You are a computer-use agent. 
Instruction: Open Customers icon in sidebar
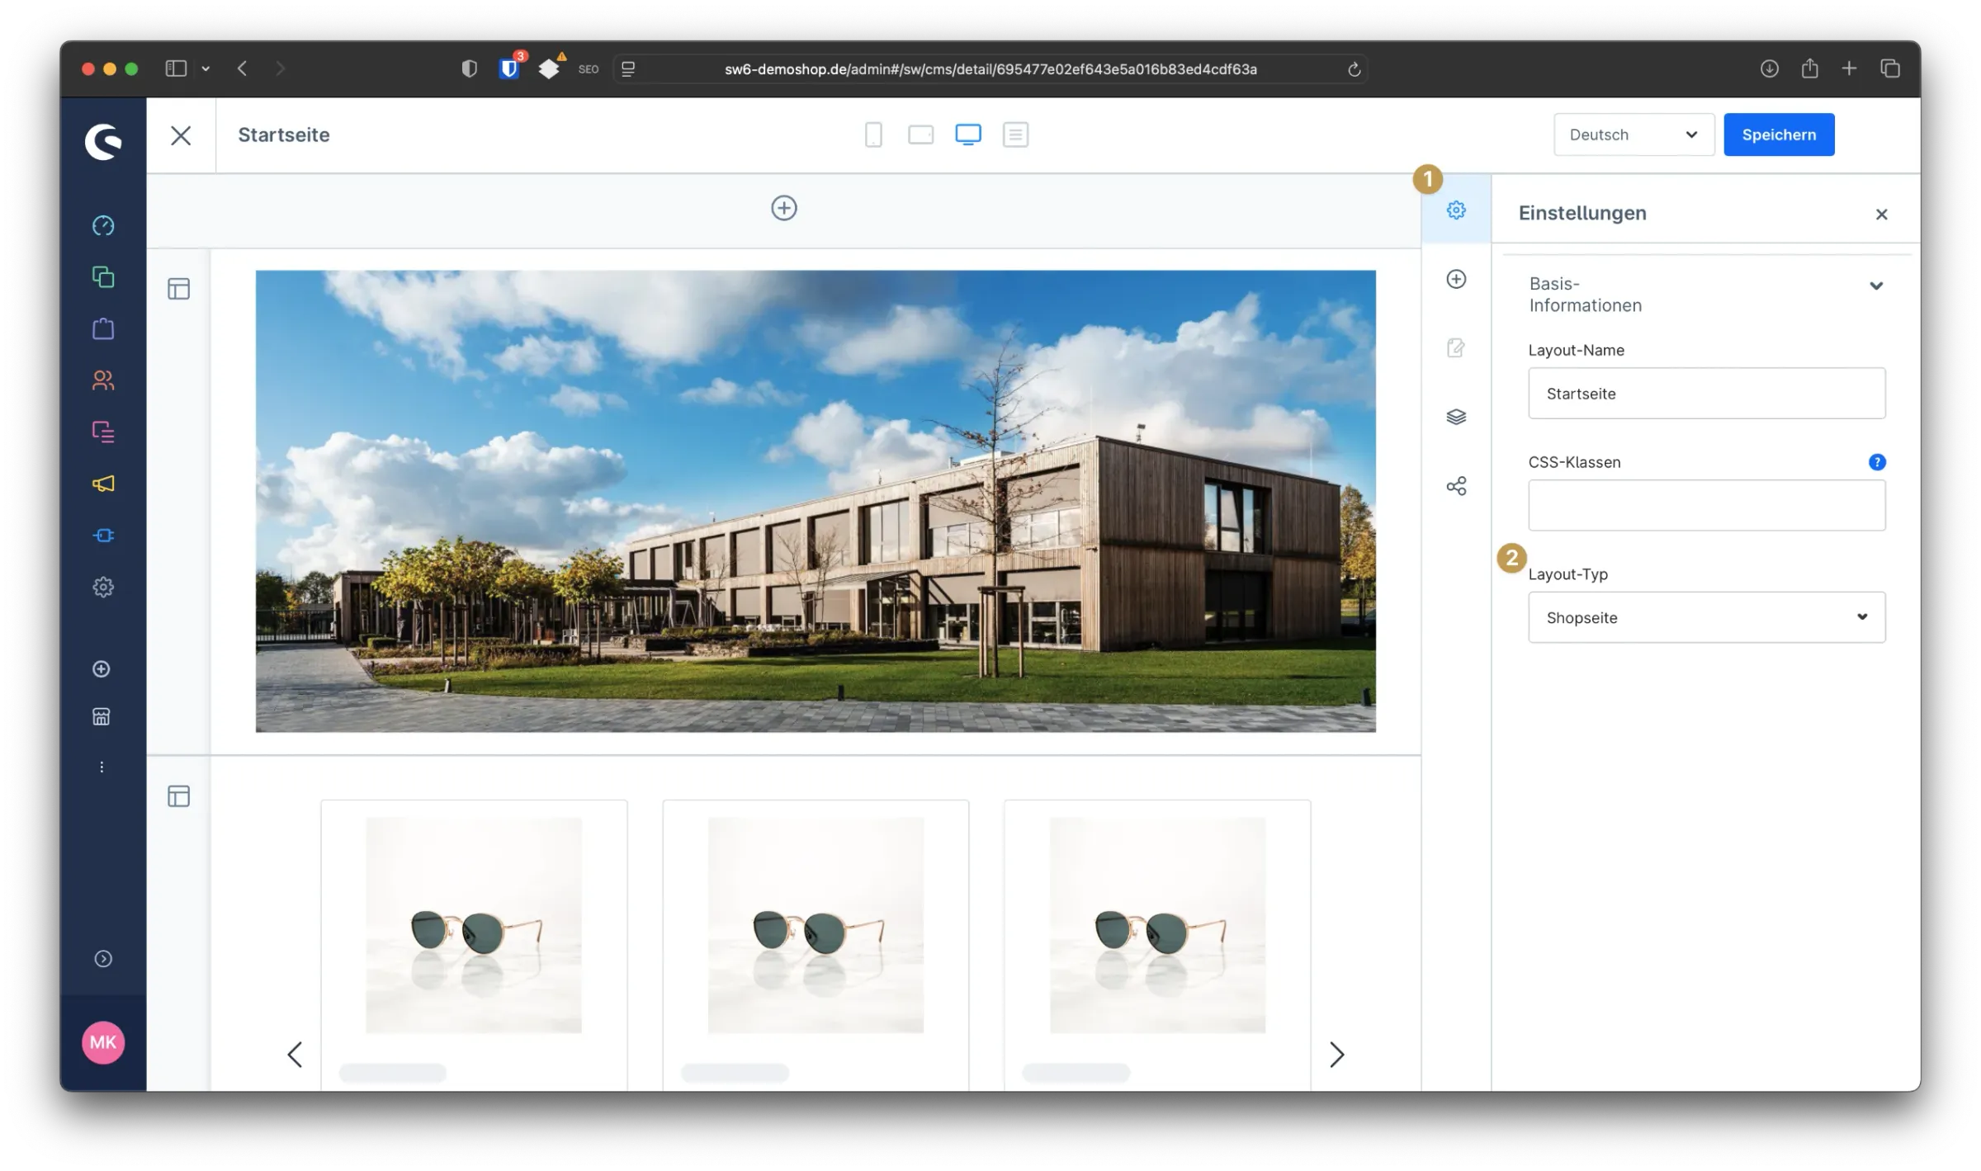coord(103,380)
